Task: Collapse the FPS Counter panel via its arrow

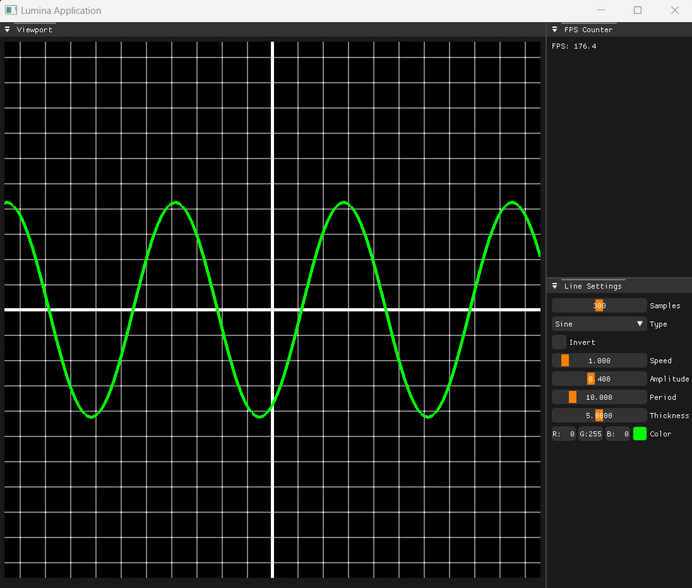Action: click(x=555, y=29)
